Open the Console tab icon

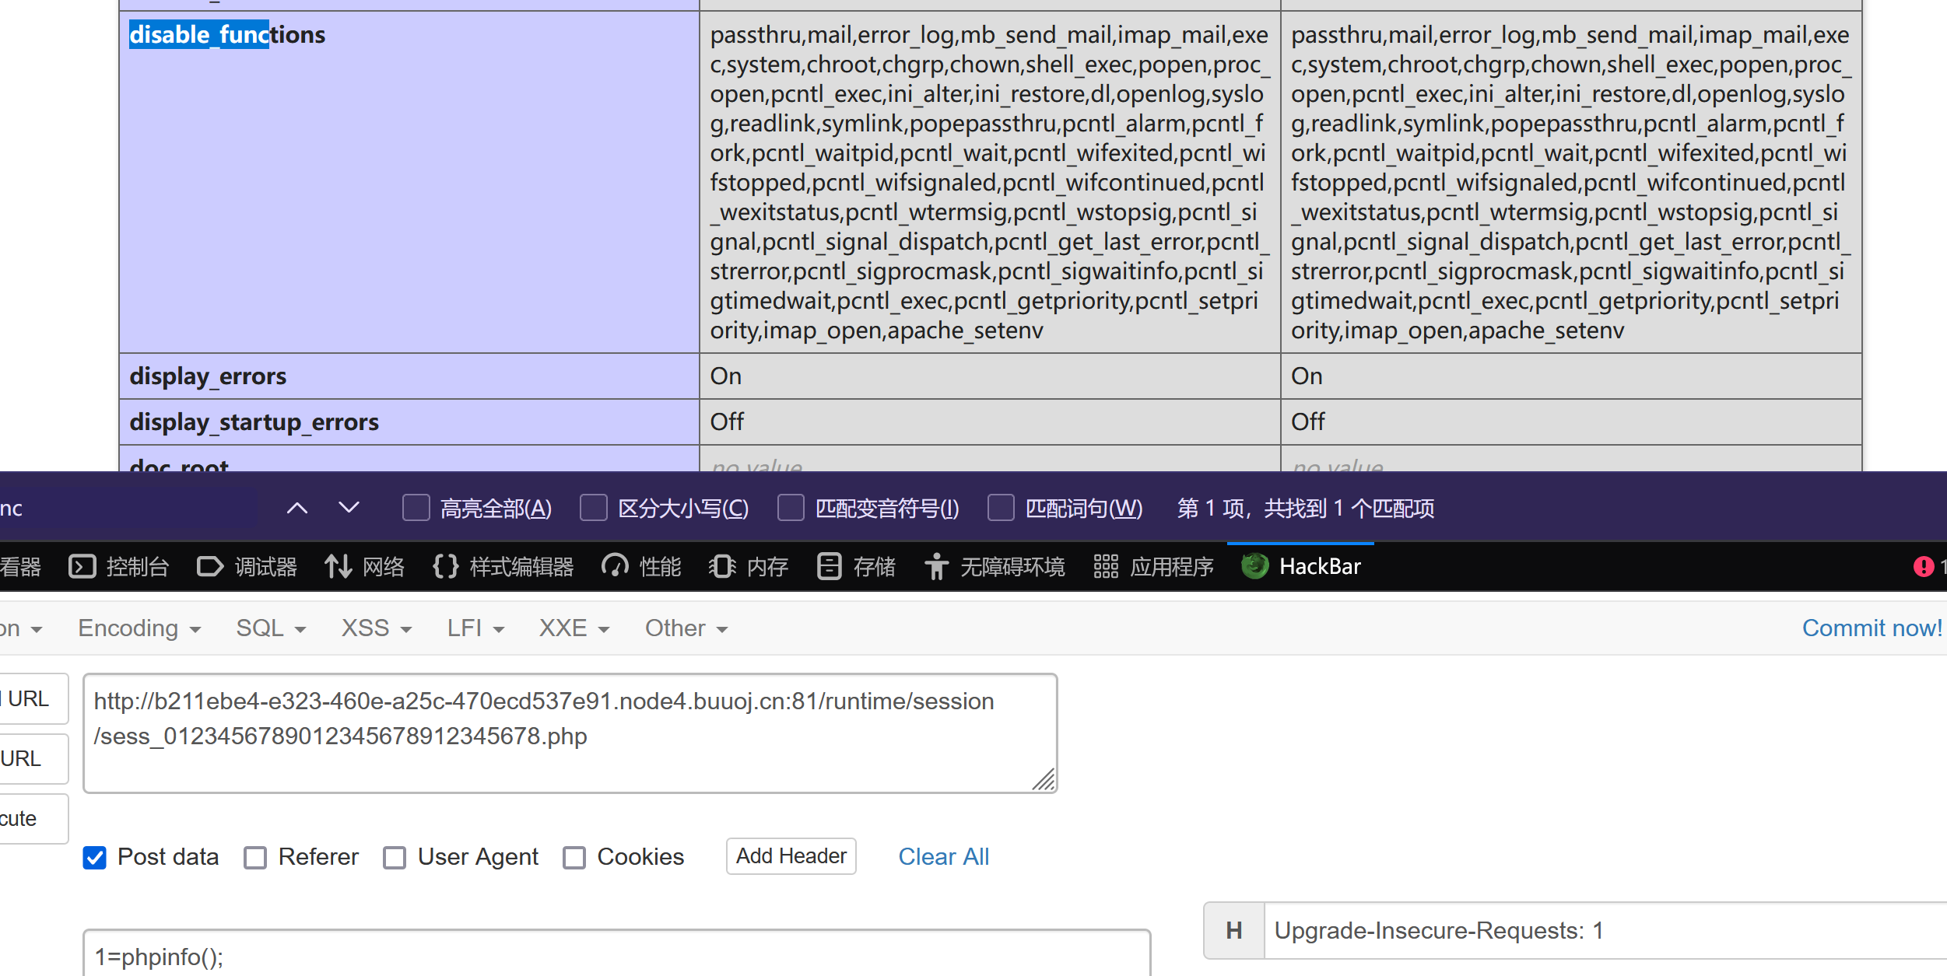coord(82,567)
